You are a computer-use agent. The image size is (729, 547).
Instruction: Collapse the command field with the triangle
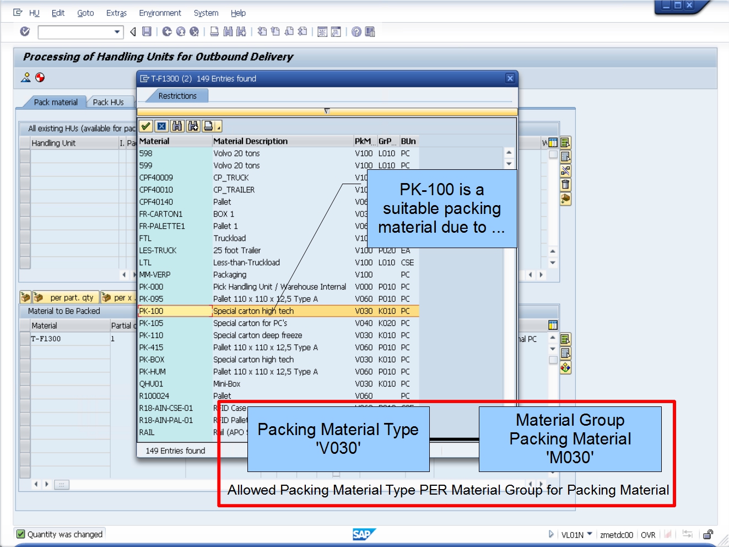[133, 32]
